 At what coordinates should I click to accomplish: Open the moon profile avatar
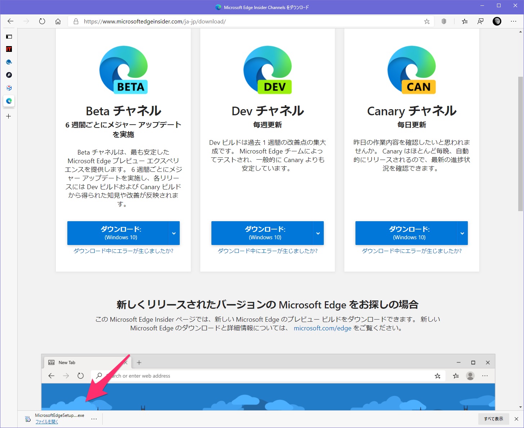497,21
